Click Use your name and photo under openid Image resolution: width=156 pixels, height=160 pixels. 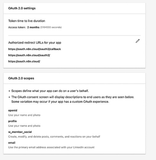click(24, 115)
